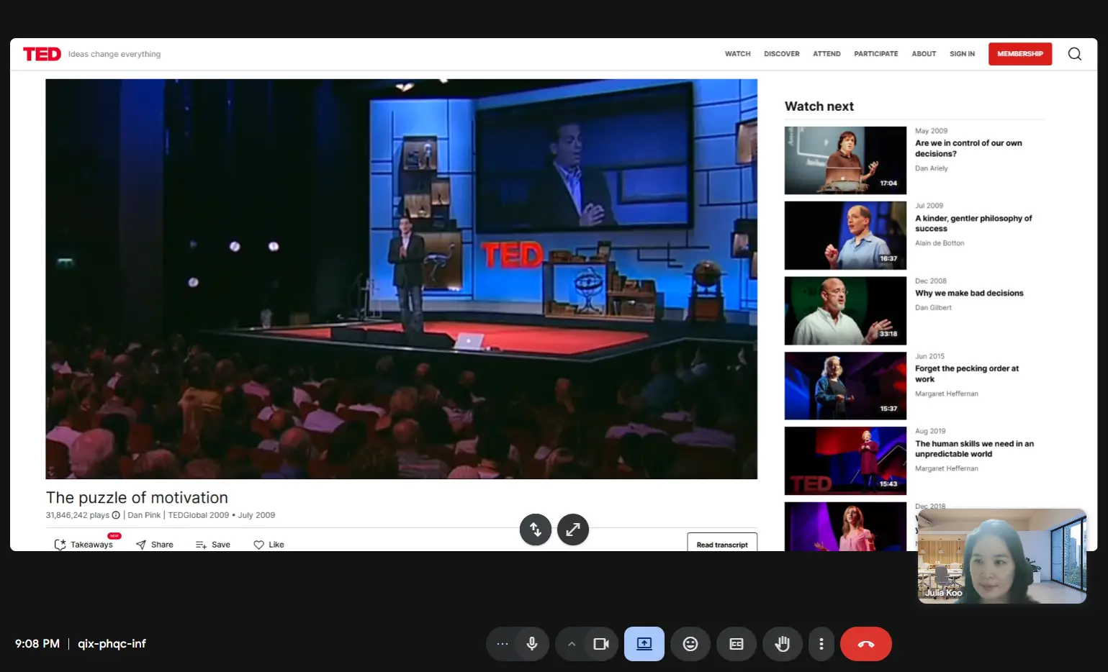Raise hand in the meeting

click(x=783, y=644)
